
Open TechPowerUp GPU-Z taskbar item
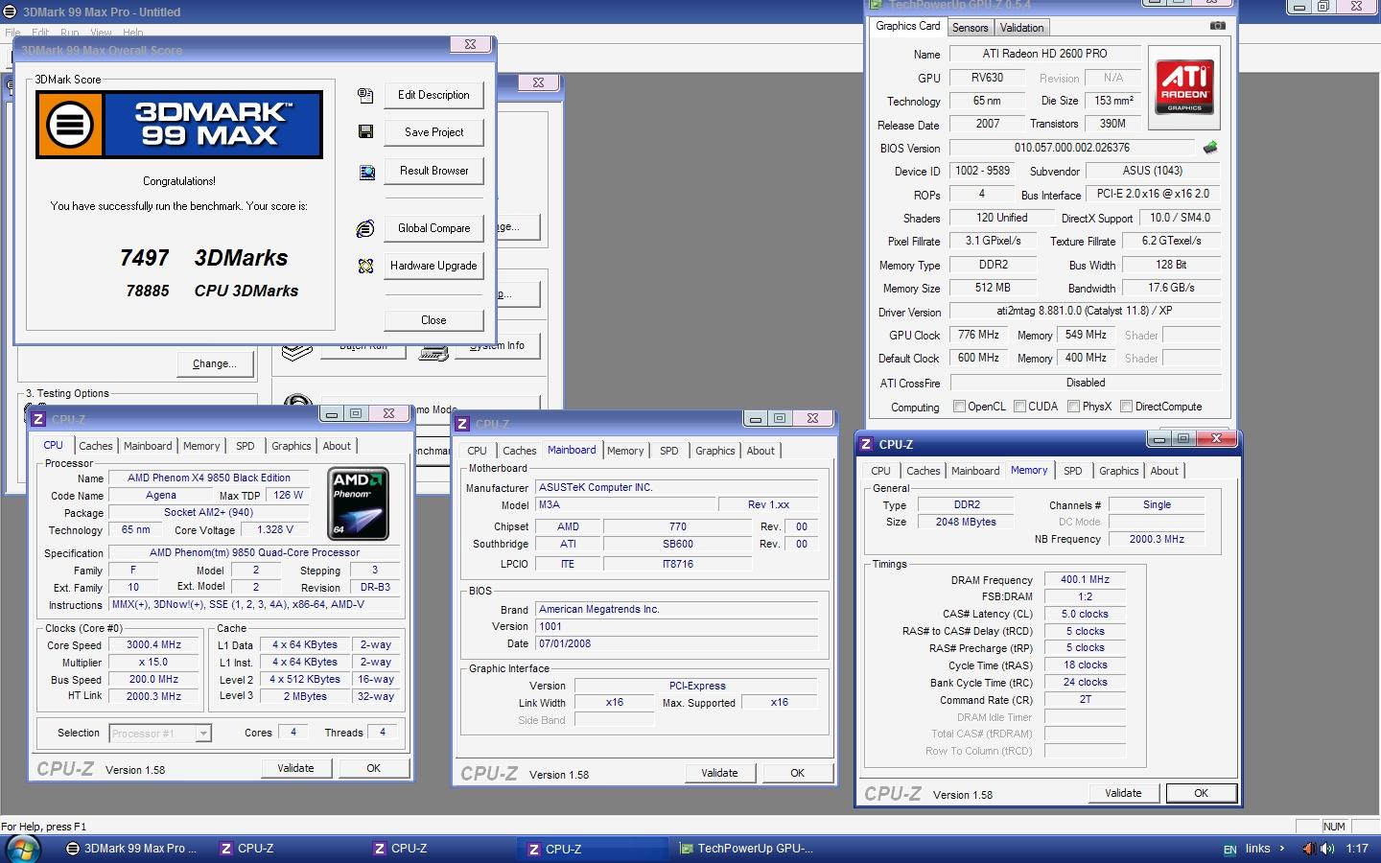[x=746, y=849]
